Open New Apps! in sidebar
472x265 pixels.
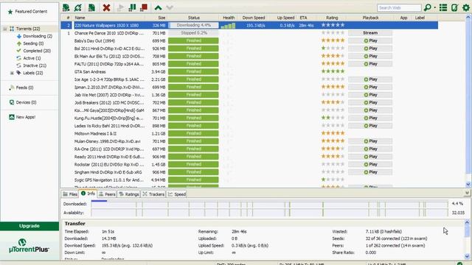tap(22, 117)
